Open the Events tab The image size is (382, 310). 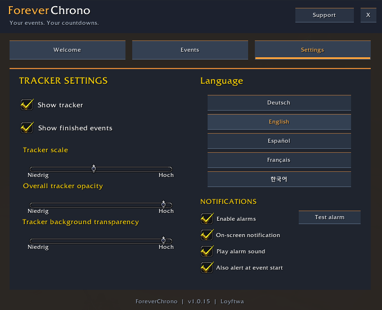[190, 50]
